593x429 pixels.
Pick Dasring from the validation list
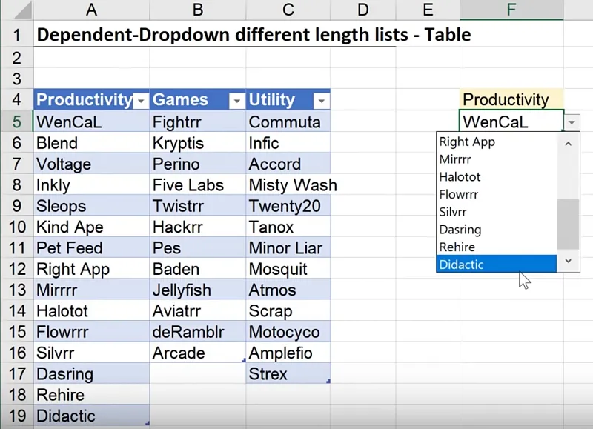click(495, 230)
